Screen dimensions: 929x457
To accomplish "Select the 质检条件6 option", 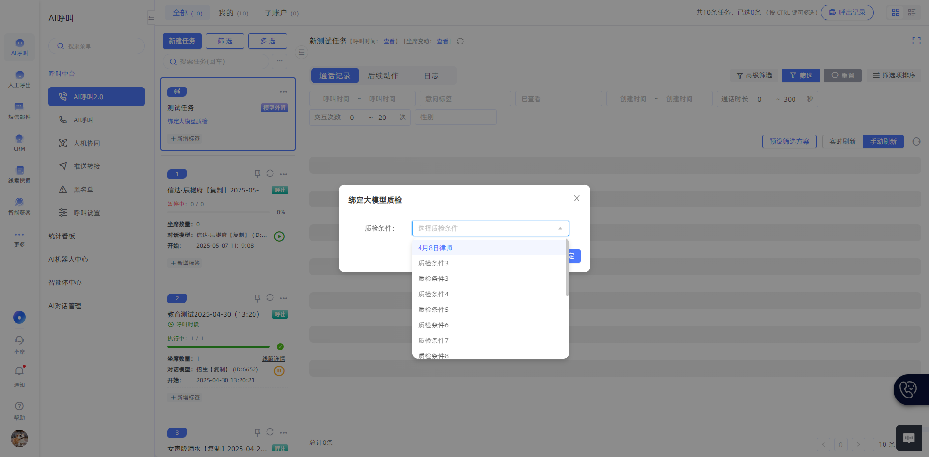I will (x=489, y=325).
